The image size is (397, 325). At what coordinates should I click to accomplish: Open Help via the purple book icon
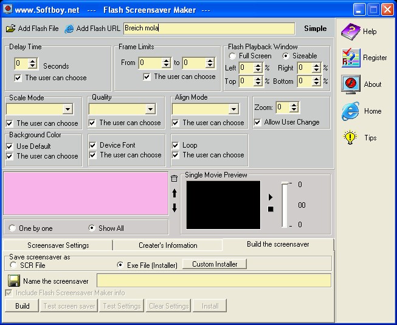click(x=350, y=32)
